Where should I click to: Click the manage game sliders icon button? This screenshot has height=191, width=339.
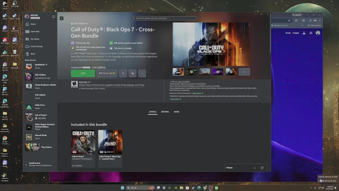pyautogui.click(x=132, y=73)
